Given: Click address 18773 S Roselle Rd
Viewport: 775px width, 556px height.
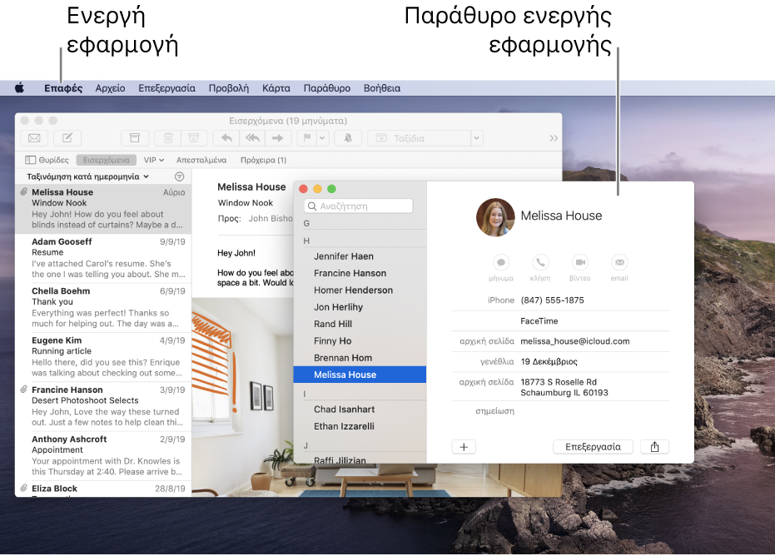Looking at the screenshot, I should pyautogui.click(x=564, y=388).
